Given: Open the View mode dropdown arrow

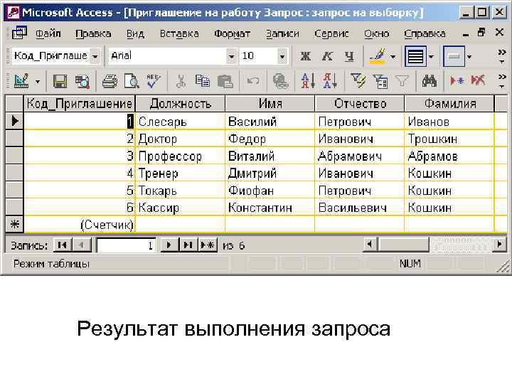Looking at the screenshot, I should pos(38,81).
